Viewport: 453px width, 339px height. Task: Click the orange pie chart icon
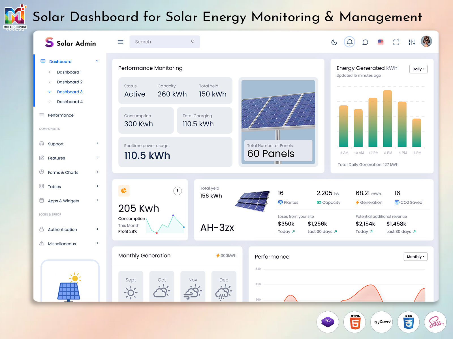(x=124, y=191)
